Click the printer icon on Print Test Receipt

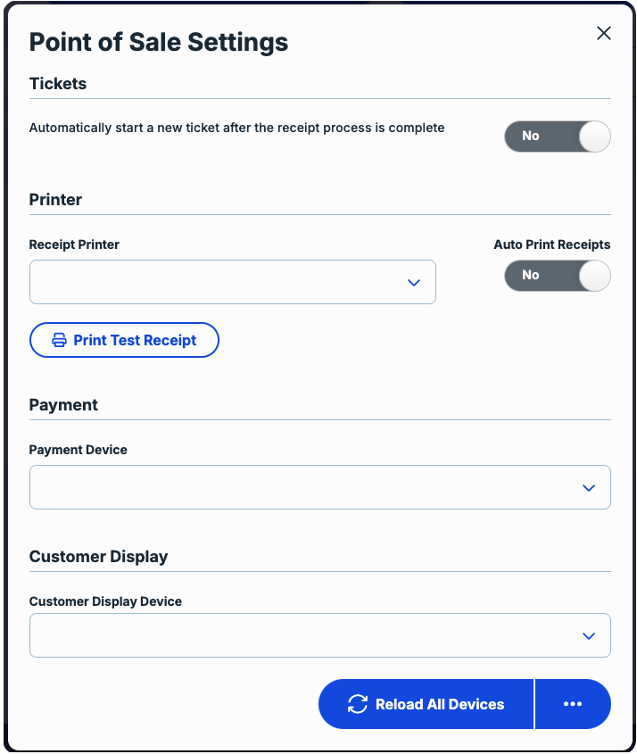59,340
